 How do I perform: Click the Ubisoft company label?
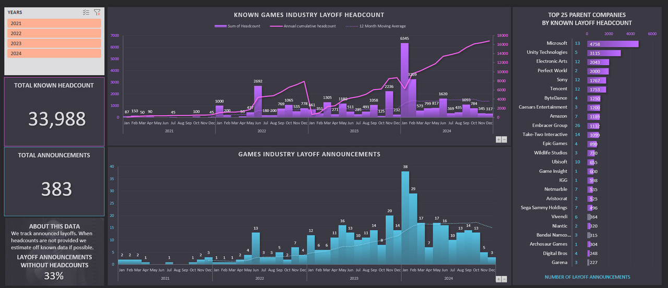click(x=558, y=162)
